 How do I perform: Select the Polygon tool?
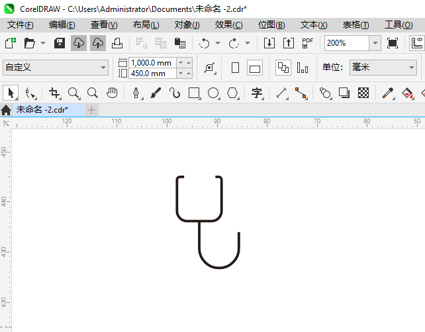232,93
